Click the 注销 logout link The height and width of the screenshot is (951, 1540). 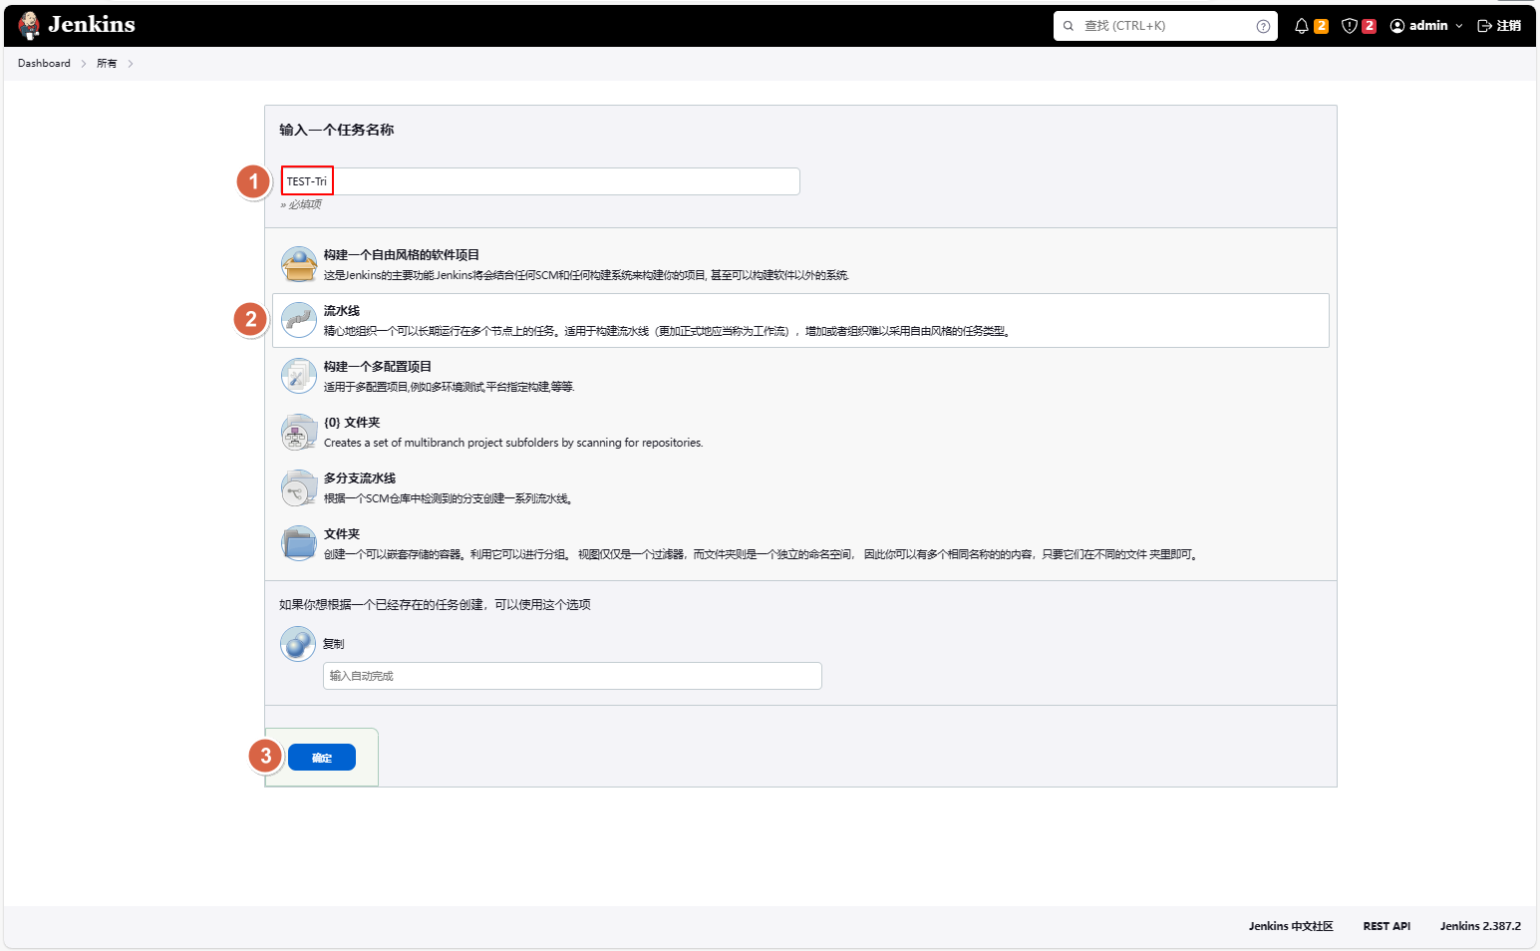[1499, 26]
